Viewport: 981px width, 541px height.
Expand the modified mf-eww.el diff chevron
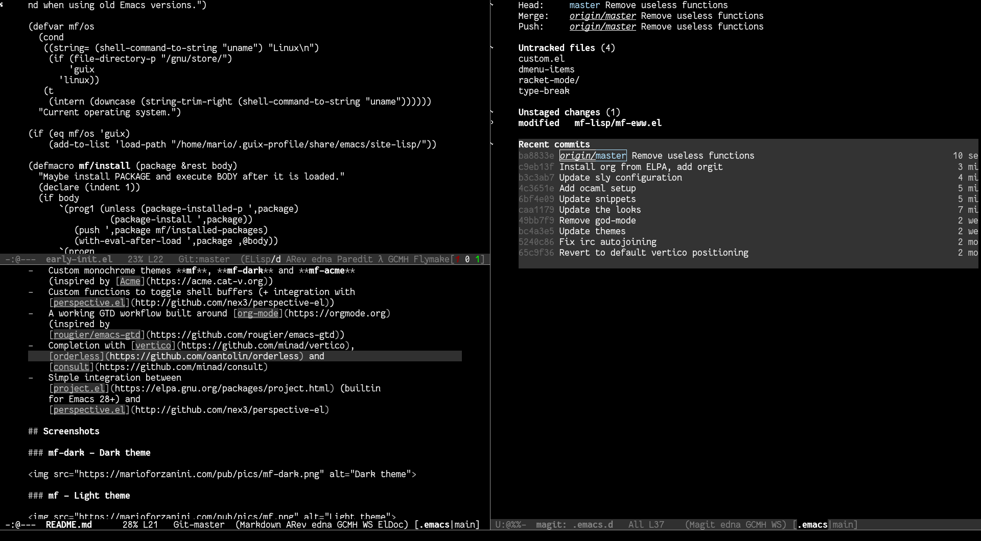[x=492, y=123]
